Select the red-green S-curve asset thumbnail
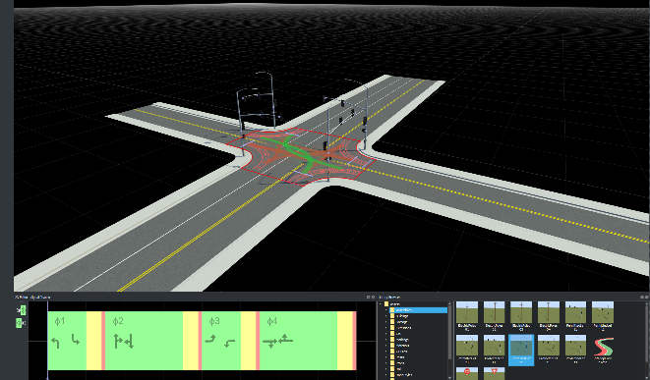 point(603,347)
